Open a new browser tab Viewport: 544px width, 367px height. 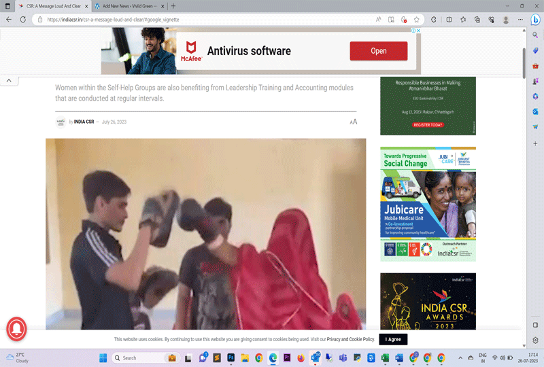[x=173, y=6]
